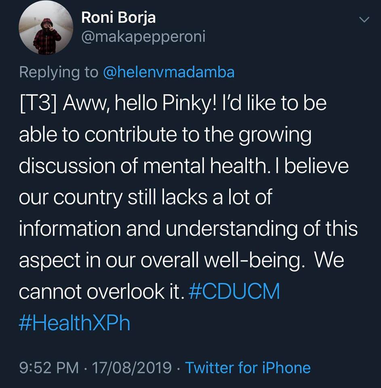
Task: Tap the "cannot overlook it" text
Action: [101, 291]
